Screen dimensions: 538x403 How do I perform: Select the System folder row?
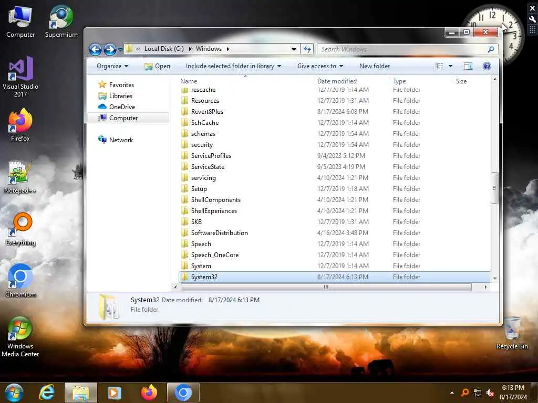point(335,266)
